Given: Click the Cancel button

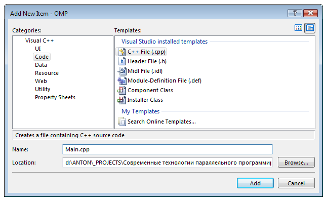Looking at the screenshot, I should coord(296,183).
